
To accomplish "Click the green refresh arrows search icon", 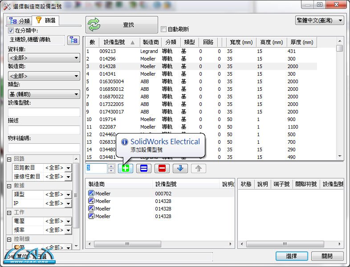I will (94, 25).
